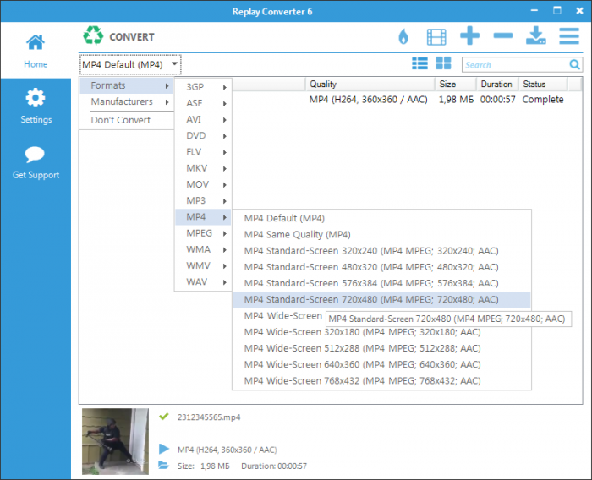Expand the MP4 Default format dropdown
Screen dimensions: 592x480
click(x=130, y=64)
